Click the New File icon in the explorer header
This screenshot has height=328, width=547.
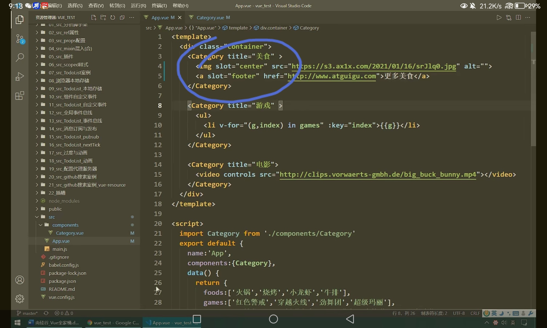point(94,17)
